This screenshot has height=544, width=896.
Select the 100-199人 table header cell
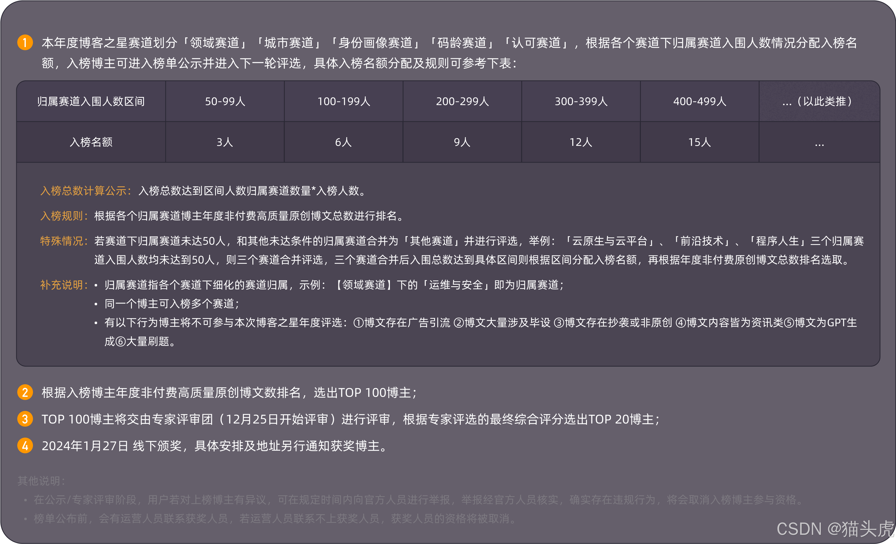pos(344,101)
